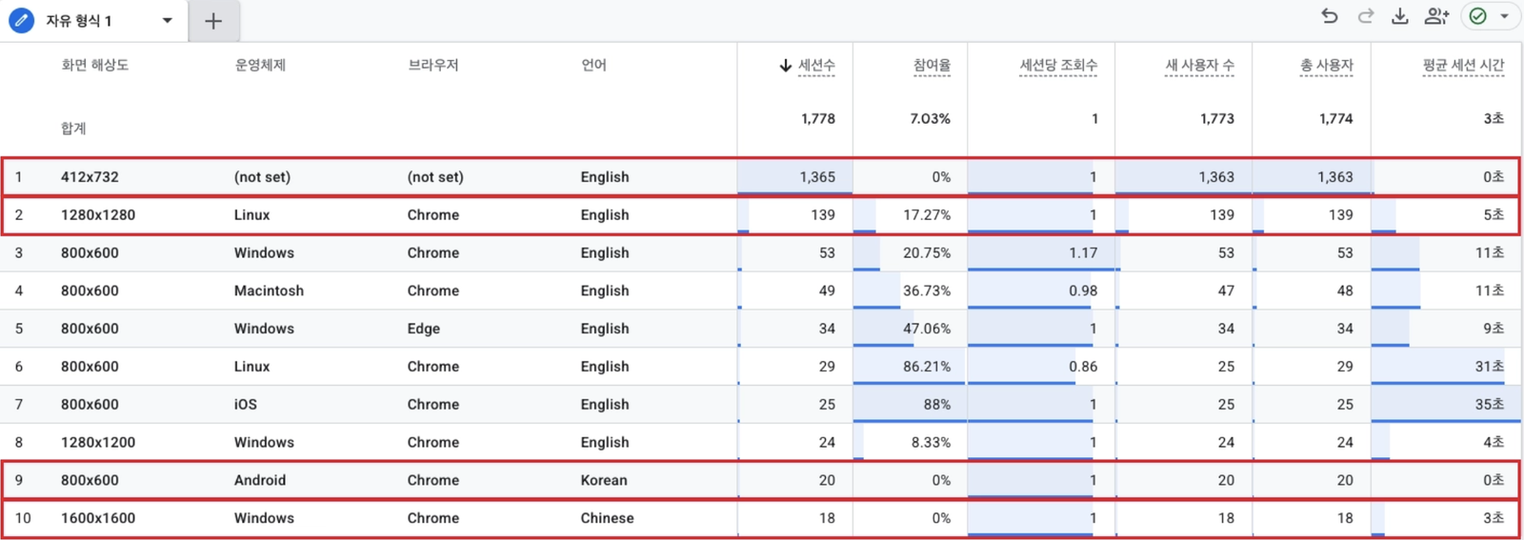Click the Edge browser cell
The image size is (1524, 540).
424,329
